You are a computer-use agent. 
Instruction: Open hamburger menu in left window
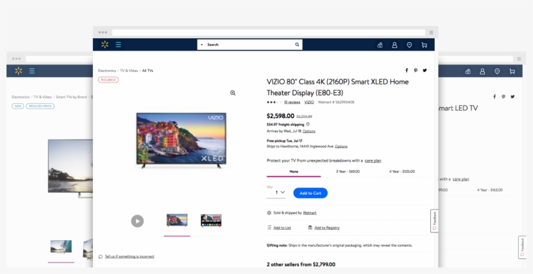click(32, 71)
